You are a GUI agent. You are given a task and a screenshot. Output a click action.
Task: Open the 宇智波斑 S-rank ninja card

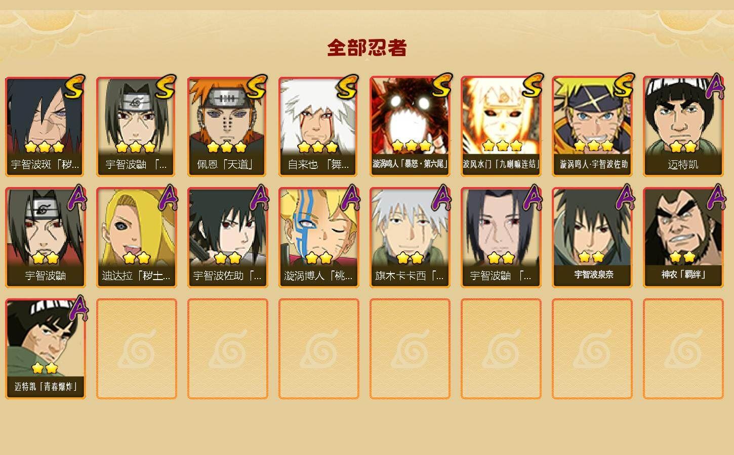45,126
